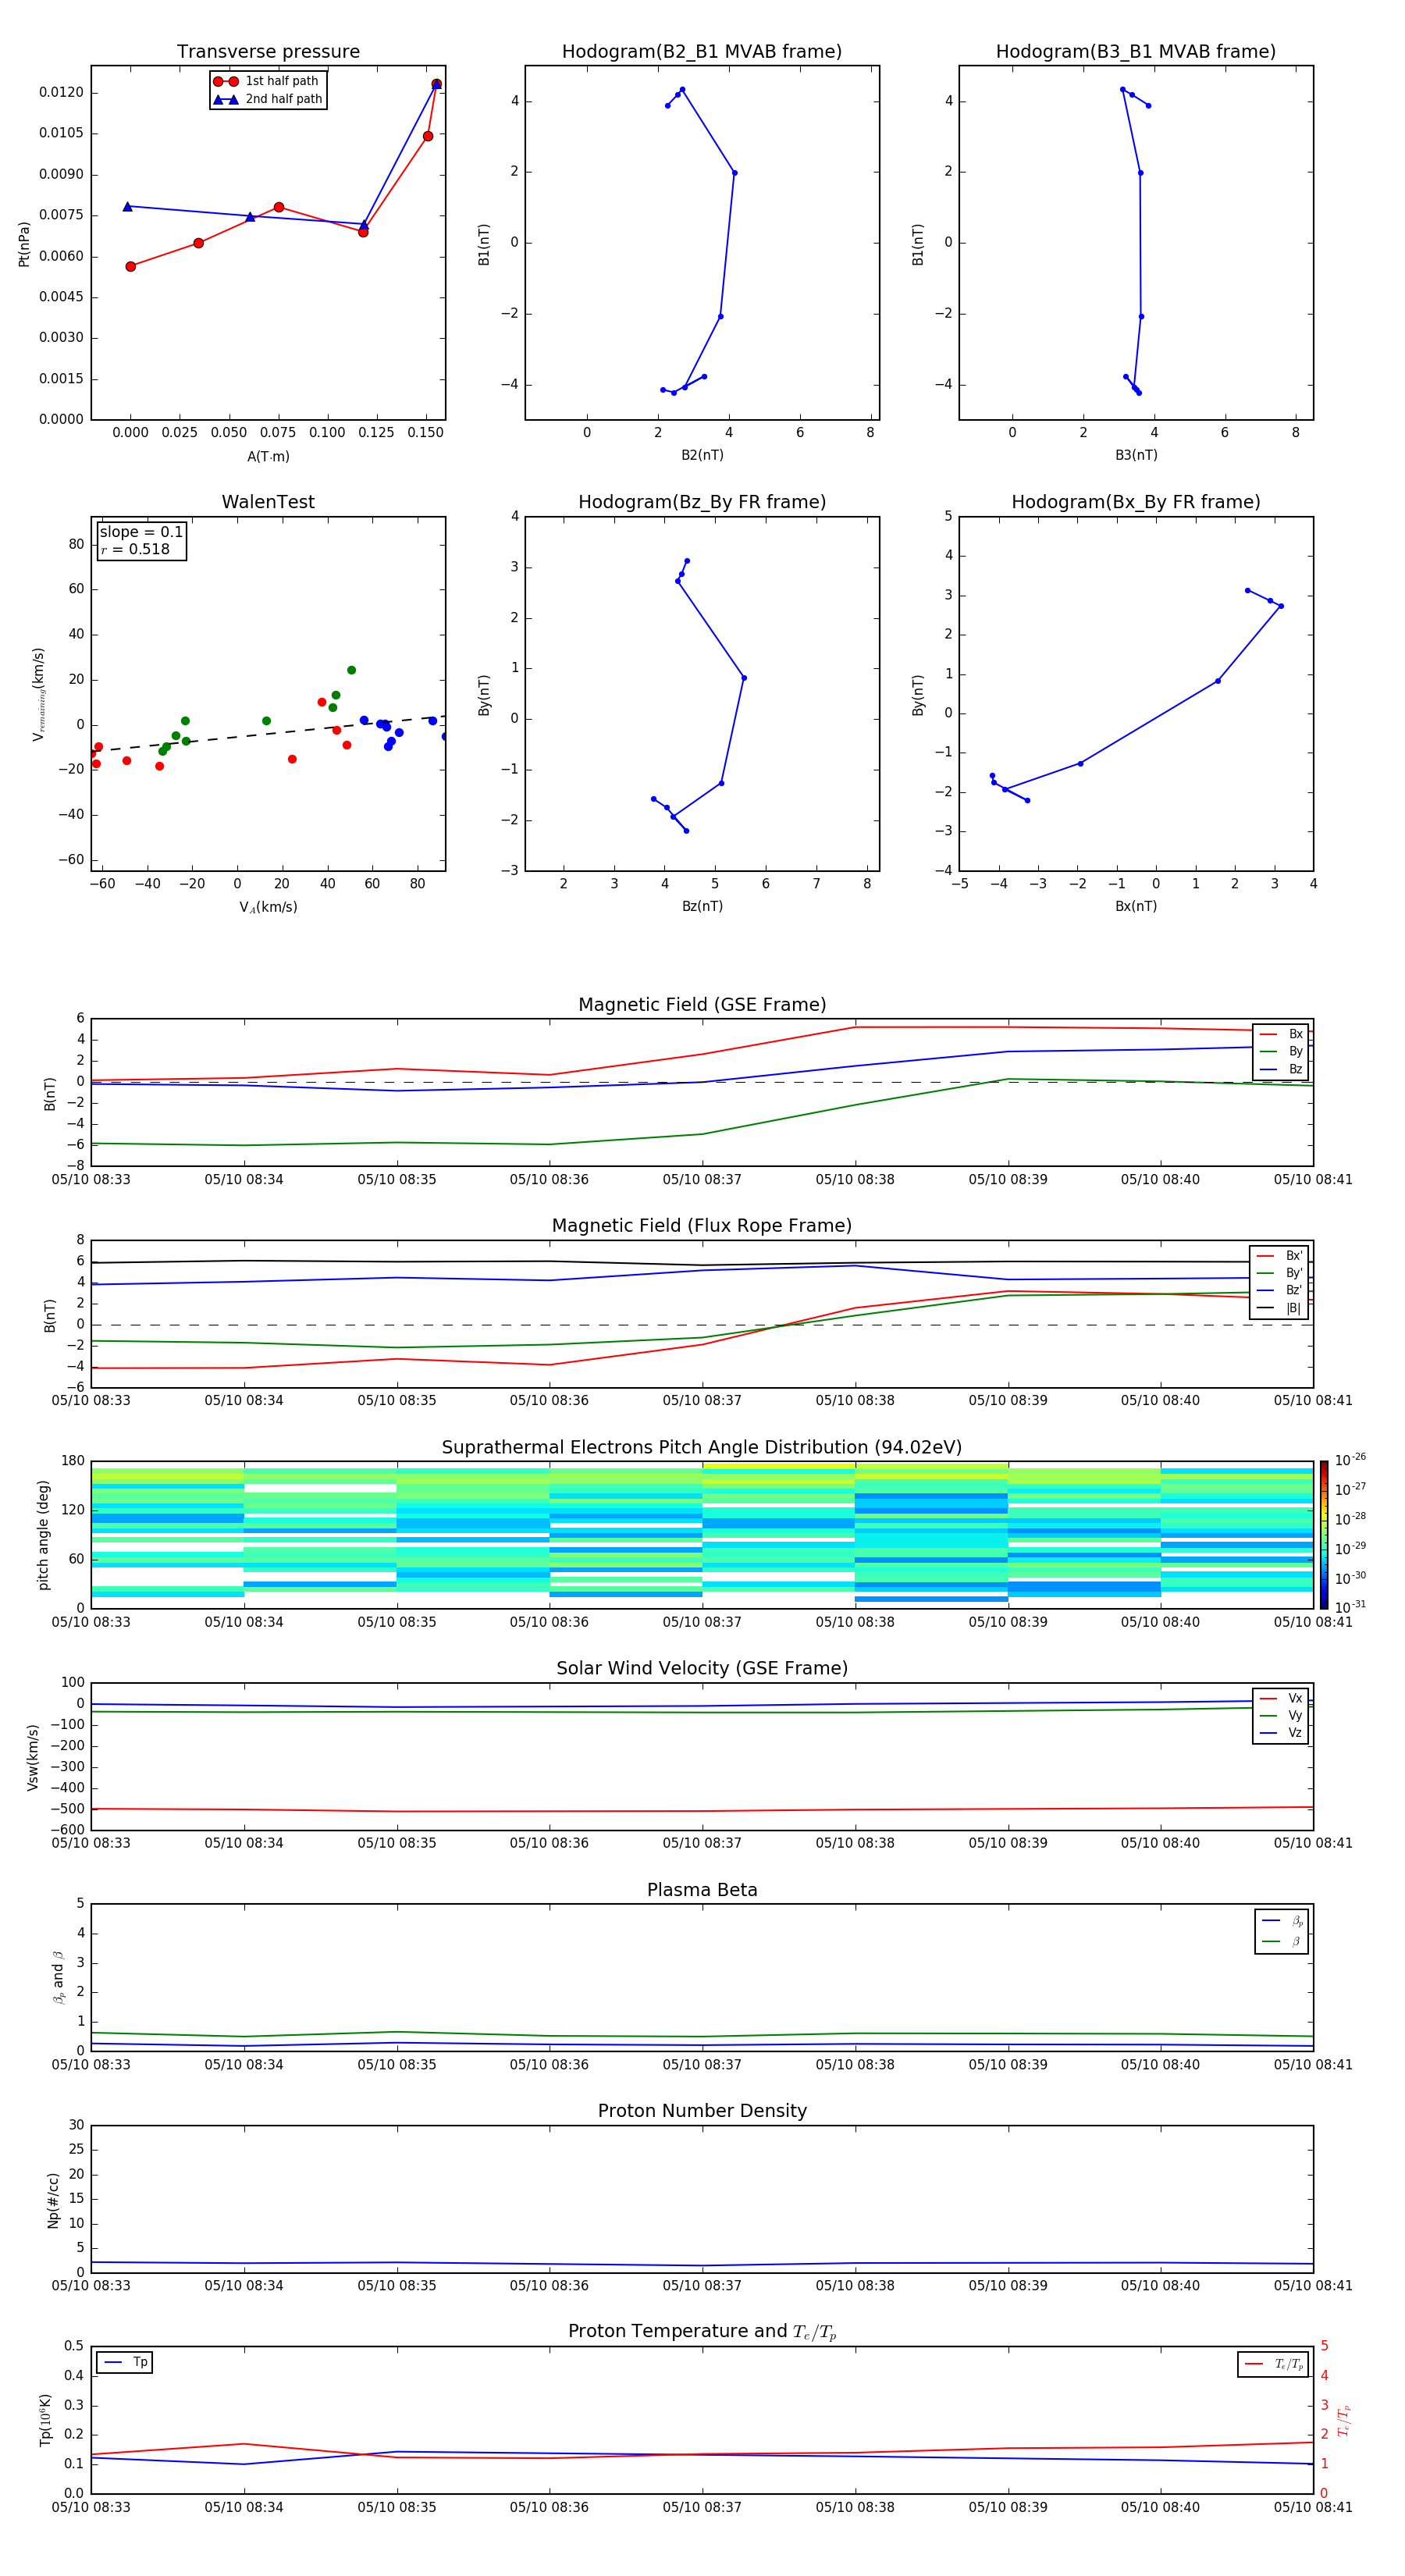The height and width of the screenshot is (2576, 1405).
Task: Click the "A(T·m)" x-axis label
Action: pyautogui.click(x=268, y=457)
